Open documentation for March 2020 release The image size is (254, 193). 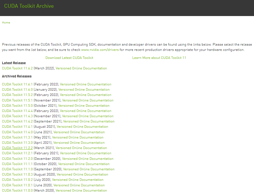click(81, 191)
